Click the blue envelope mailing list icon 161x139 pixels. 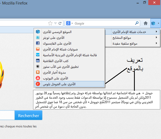(38, 55)
